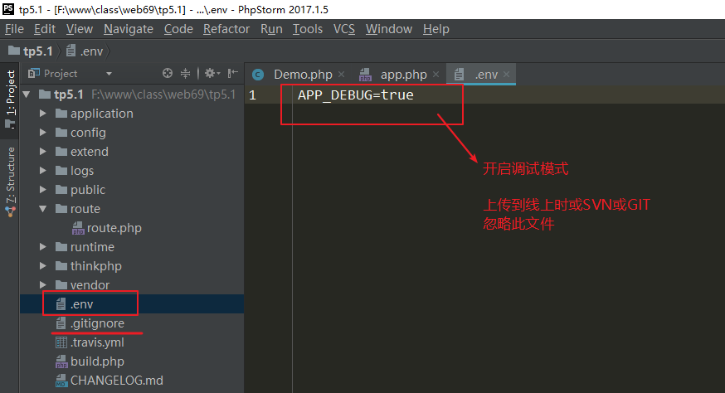Select the route folder in tree
The height and width of the screenshot is (393, 725).
pos(78,209)
